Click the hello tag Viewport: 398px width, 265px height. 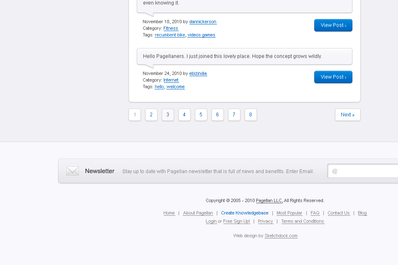pos(159,87)
